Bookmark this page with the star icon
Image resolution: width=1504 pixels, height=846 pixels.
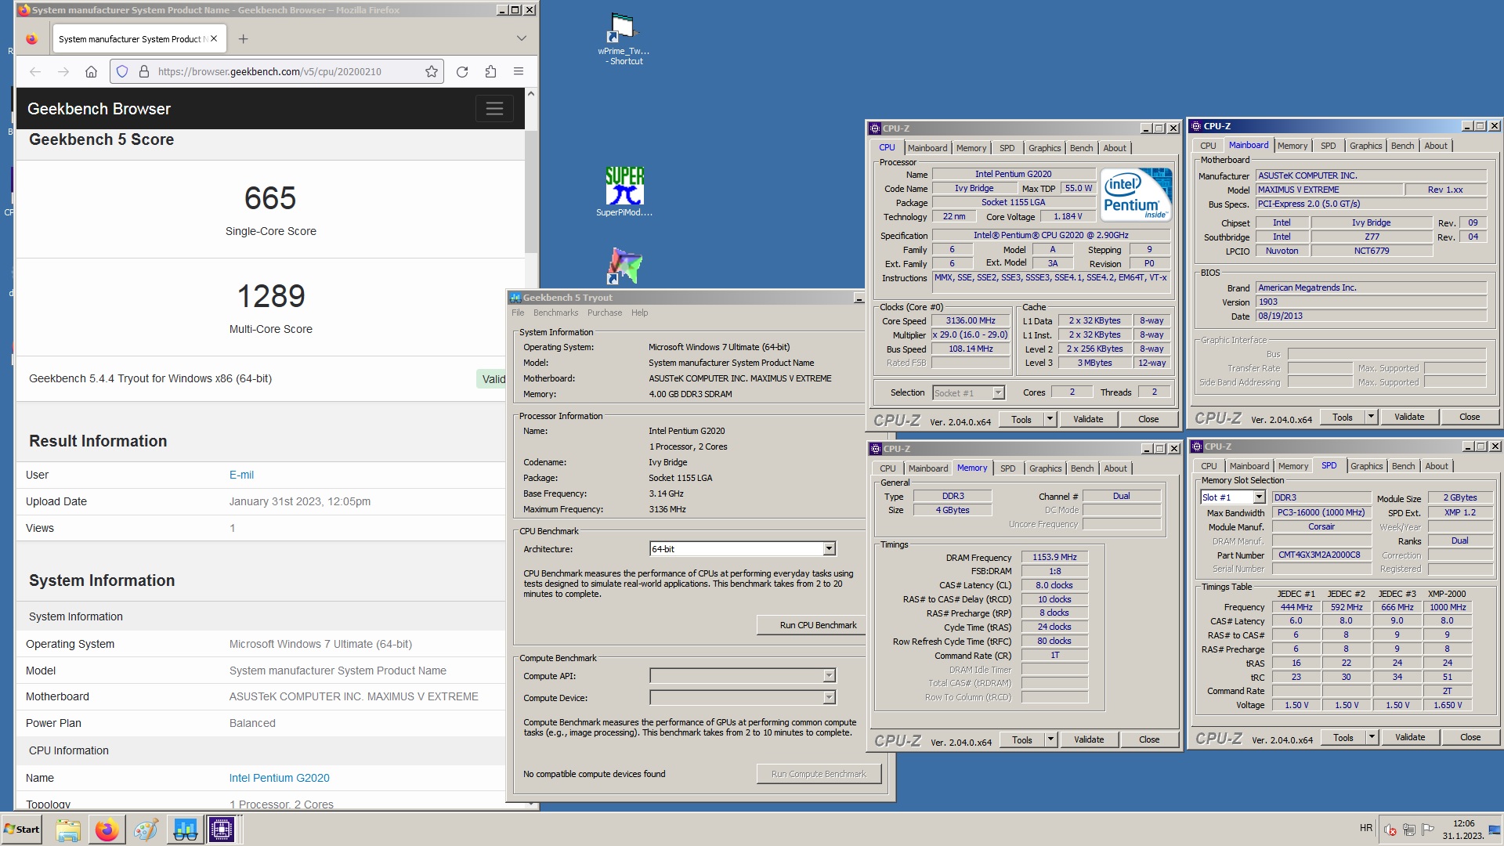(x=432, y=71)
